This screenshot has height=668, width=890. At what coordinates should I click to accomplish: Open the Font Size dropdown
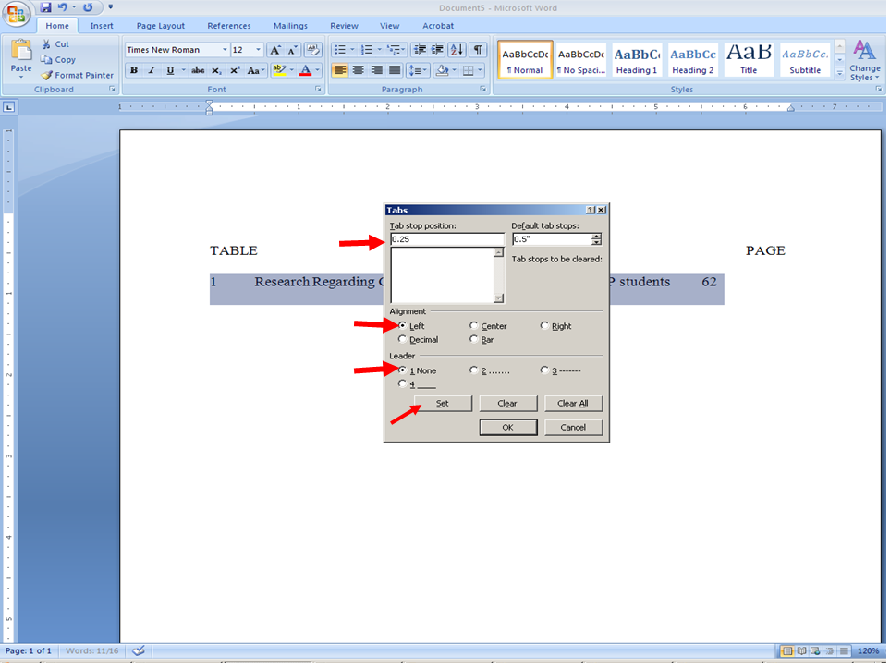pyautogui.click(x=258, y=49)
